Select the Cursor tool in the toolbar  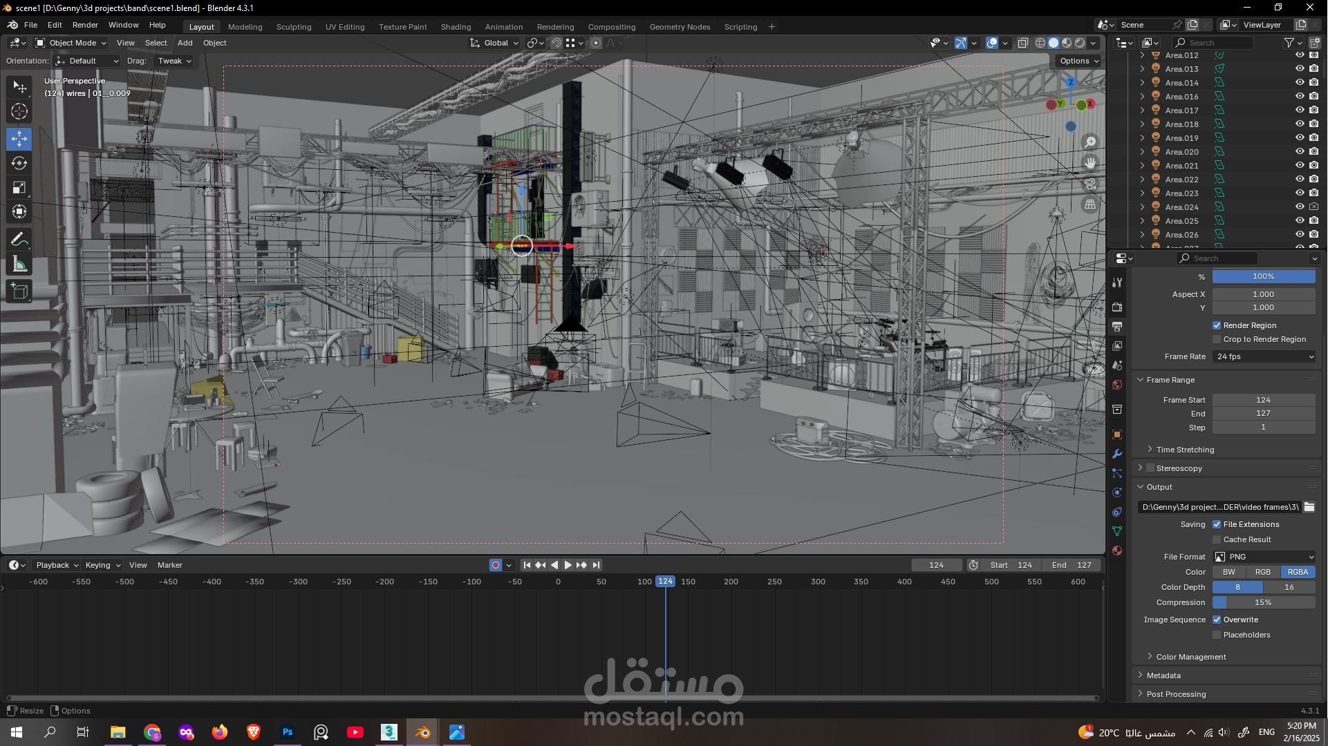[x=19, y=111]
